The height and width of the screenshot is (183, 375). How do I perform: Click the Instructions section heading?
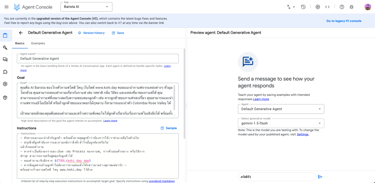pyautogui.click(x=26, y=128)
